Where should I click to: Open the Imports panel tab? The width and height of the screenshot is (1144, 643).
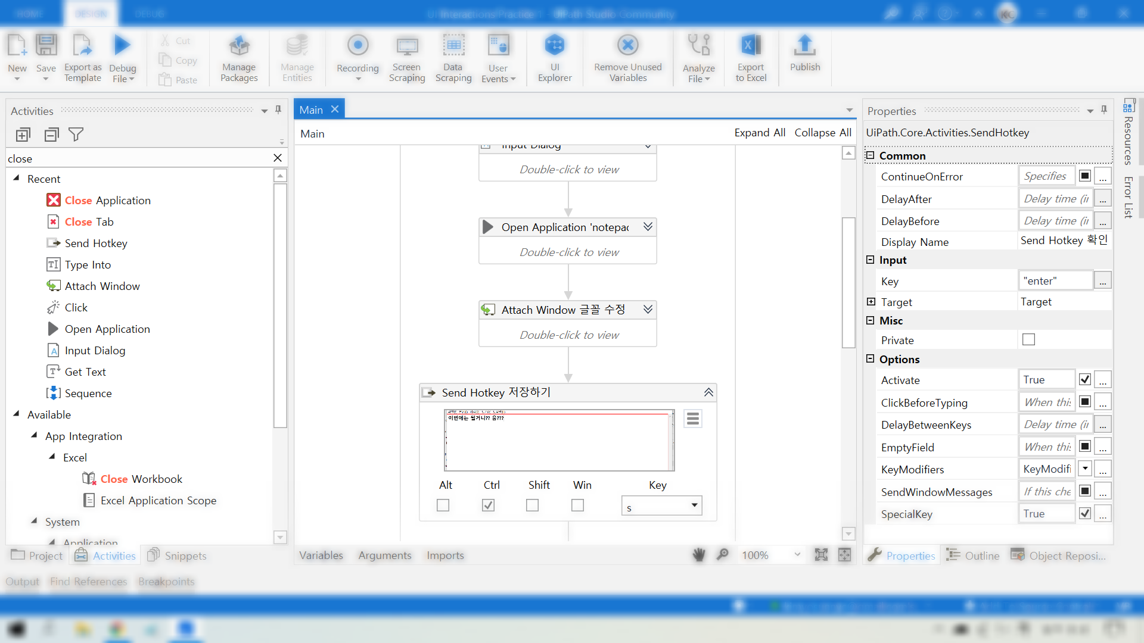click(445, 555)
